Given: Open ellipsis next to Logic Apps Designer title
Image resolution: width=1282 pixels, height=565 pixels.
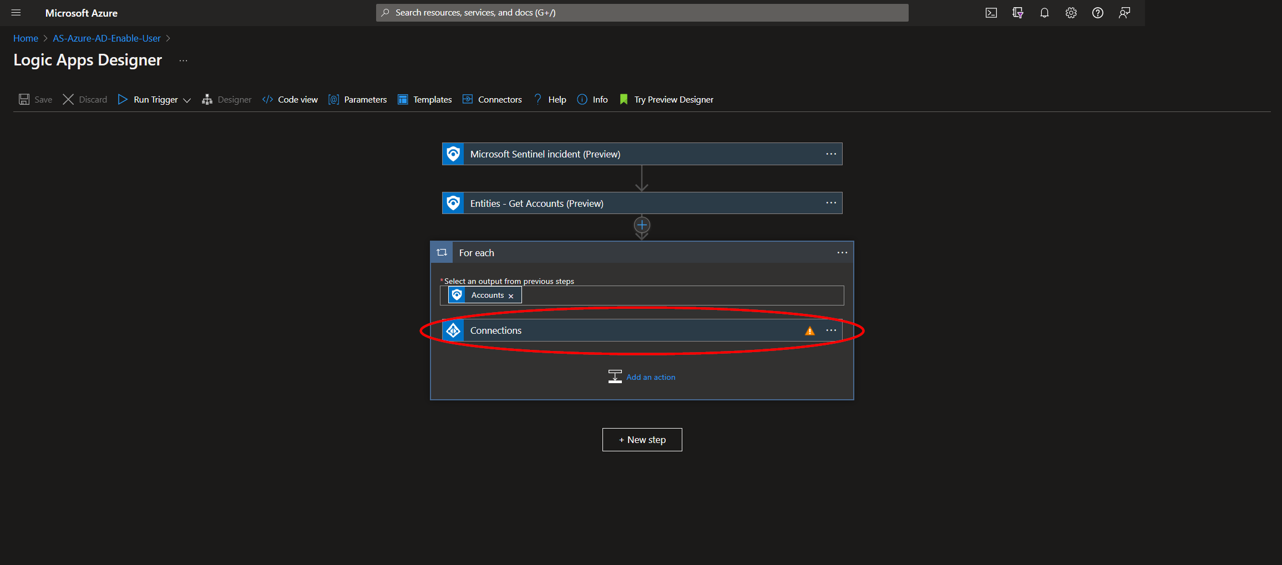Looking at the screenshot, I should 184,60.
